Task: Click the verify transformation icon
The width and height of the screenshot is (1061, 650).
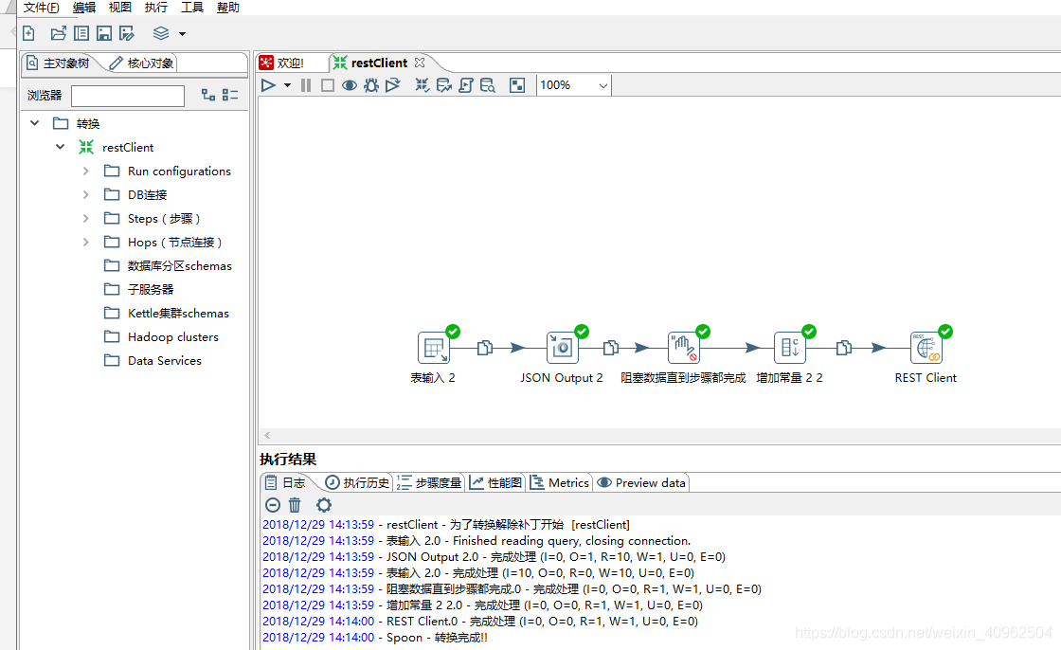Action: [422, 84]
